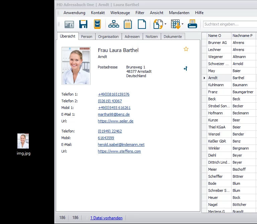The image size is (257, 224).
Task: Open the Werkzeuge menu
Action: pyautogui.click(x=120, y=13)
